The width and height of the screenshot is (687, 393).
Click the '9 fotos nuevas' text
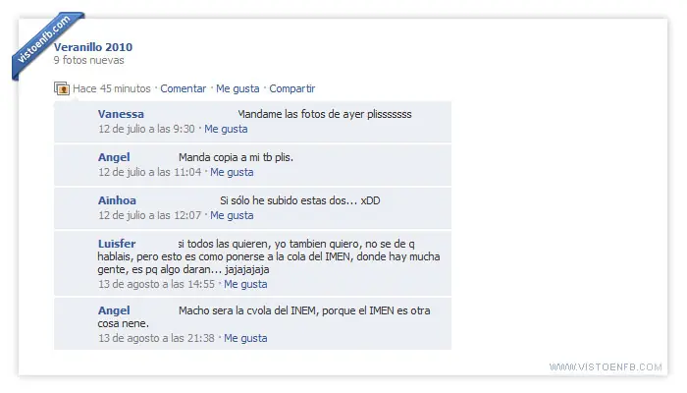[89, 60]
